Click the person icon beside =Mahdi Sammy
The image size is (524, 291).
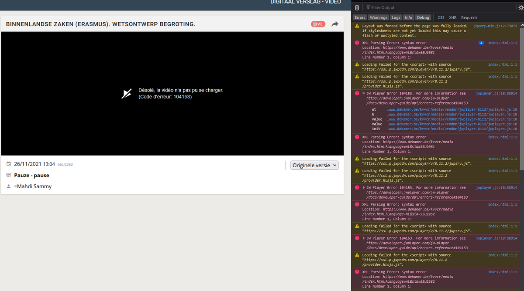tap(9, 186)
